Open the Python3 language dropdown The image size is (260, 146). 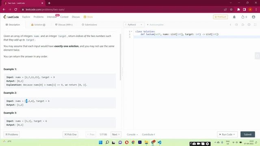tap(134, 25)
